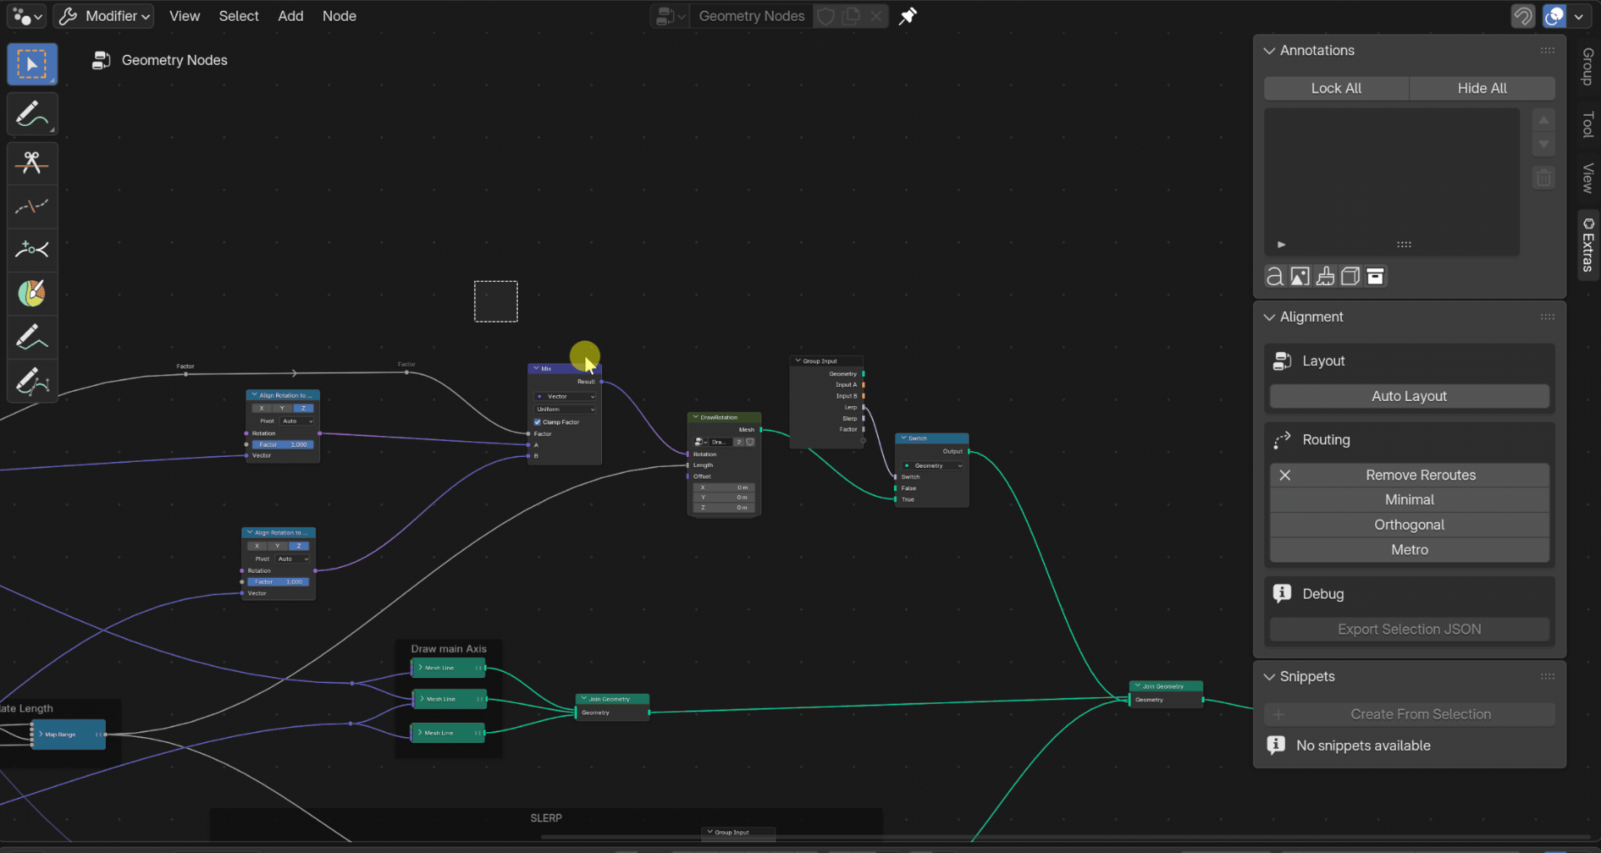This screenshot has width=1601, height=853.
Task: Open the node tree browse dropdown
Action: point(670,16)
